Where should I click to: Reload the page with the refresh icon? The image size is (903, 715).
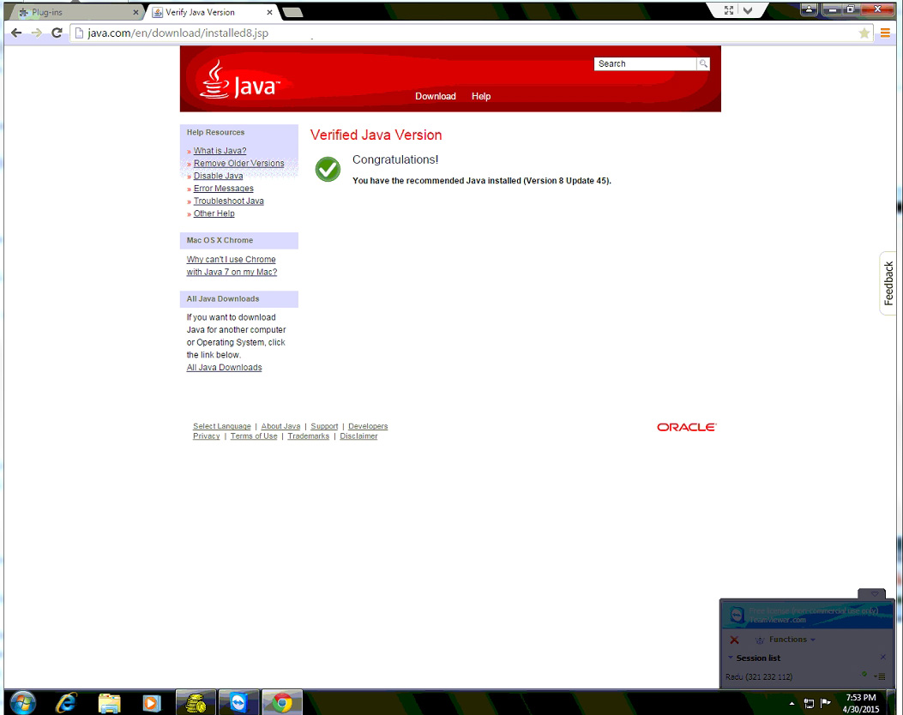[x=57, y=33]
